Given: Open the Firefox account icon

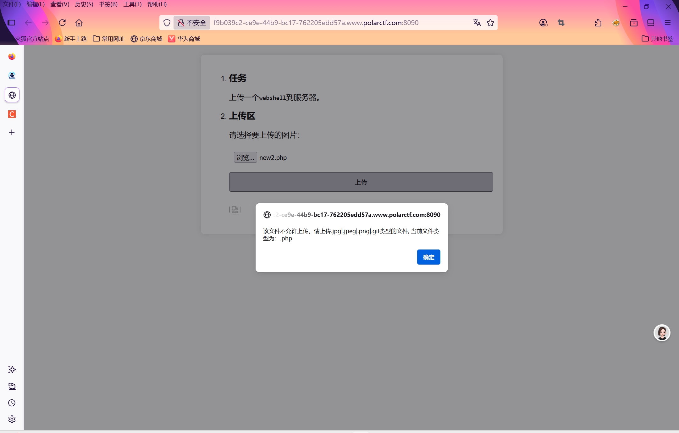Looking at the screenshot, I should [x=543, y=23].
